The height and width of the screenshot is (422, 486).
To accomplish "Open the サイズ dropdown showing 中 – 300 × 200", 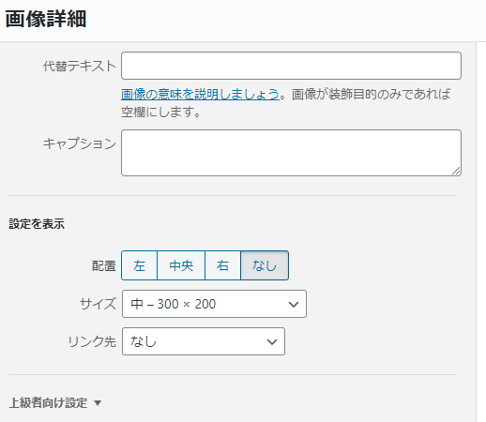I will (x=214, y=304).
